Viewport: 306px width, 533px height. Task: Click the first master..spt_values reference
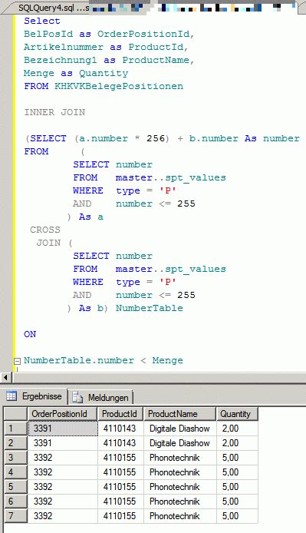[x=171, y=177]
